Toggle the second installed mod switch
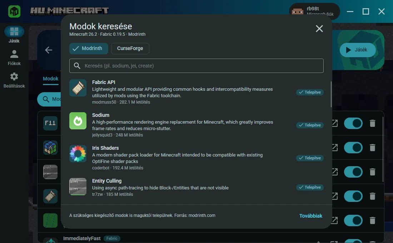Screen dimensions: 393x243 click(x=353, y=148)
